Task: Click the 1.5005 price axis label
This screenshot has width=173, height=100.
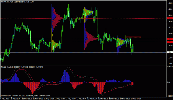Action: pyautogui.click(x=170, y=64)
